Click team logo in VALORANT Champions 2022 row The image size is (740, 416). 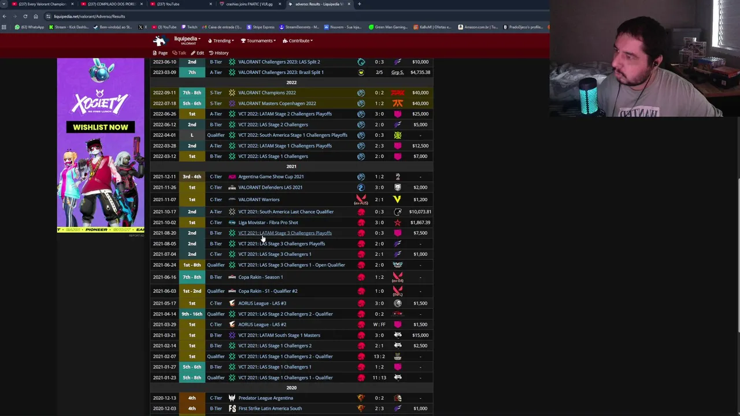pyautogui.click(x=361, y=92)
